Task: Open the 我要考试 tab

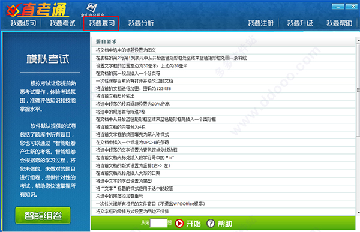Action: pos(62,23)
